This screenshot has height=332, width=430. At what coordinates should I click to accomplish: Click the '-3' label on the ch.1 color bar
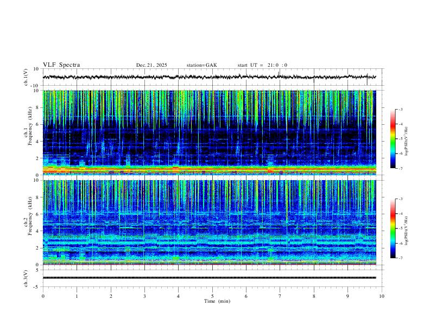point(401,109)
